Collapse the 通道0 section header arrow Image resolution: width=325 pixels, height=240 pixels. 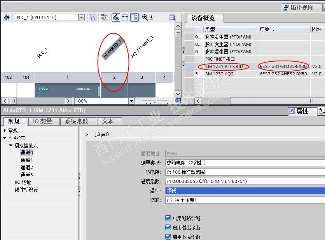[x=87, y=135]
